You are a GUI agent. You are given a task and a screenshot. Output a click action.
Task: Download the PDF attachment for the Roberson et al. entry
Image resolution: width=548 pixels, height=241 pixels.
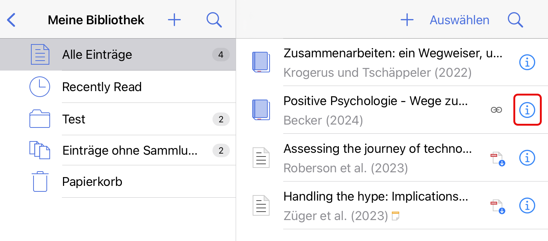[497, 159]
